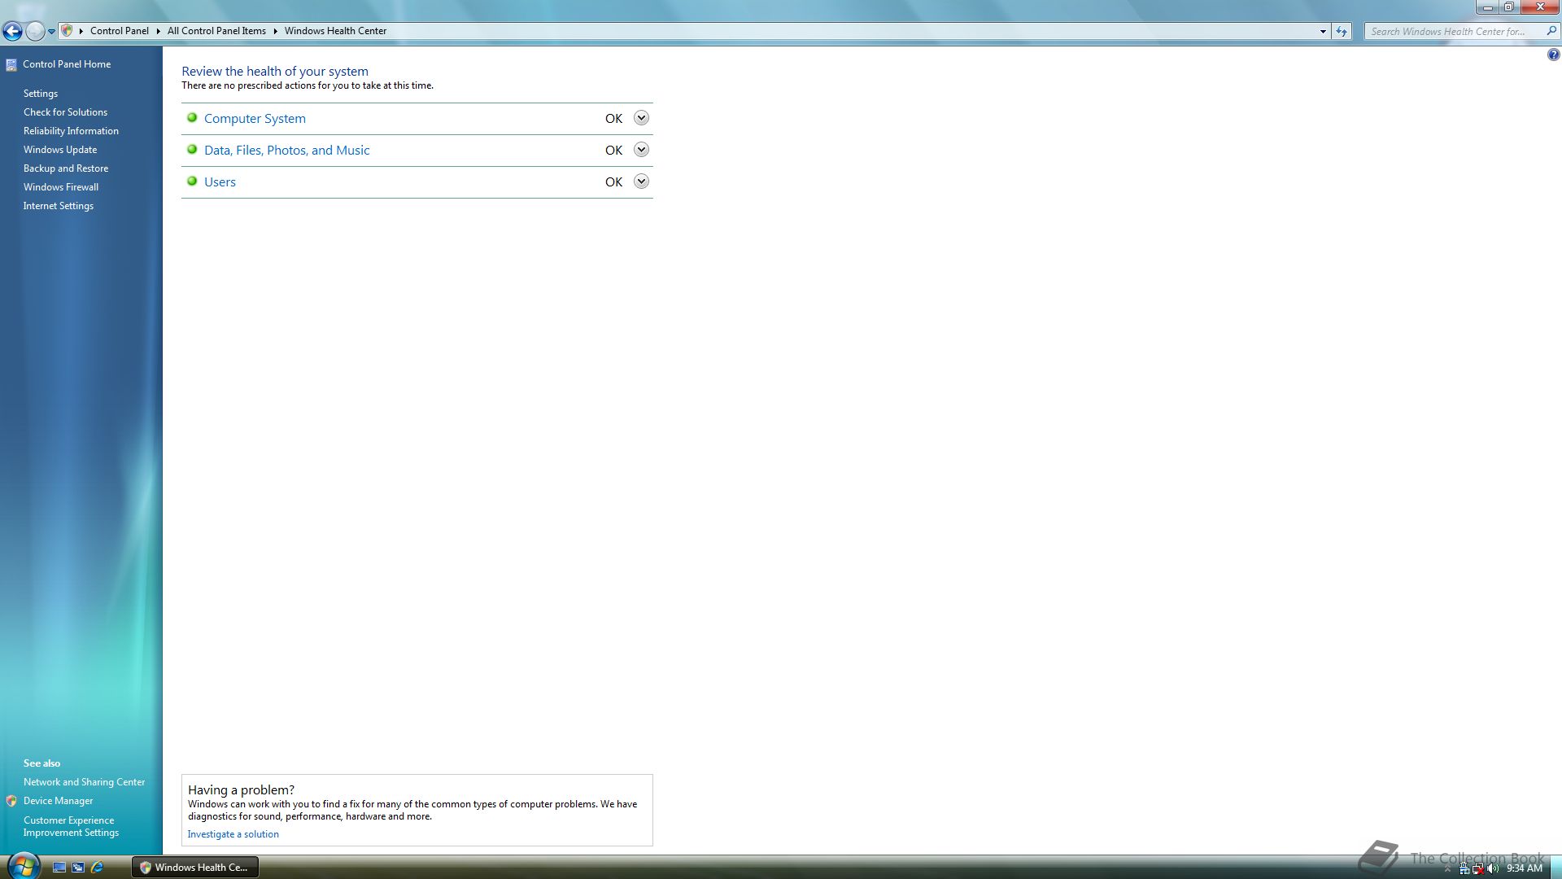Screen dimensions: 1562x879
Task: Click the search magnifier icon
Action: pos(1551,31)
